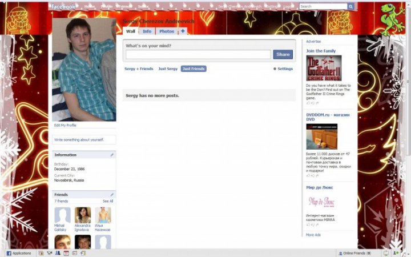411x257 pixels.
Task: Open the Мир де Люкс ad title
Action: pos(319,187)
